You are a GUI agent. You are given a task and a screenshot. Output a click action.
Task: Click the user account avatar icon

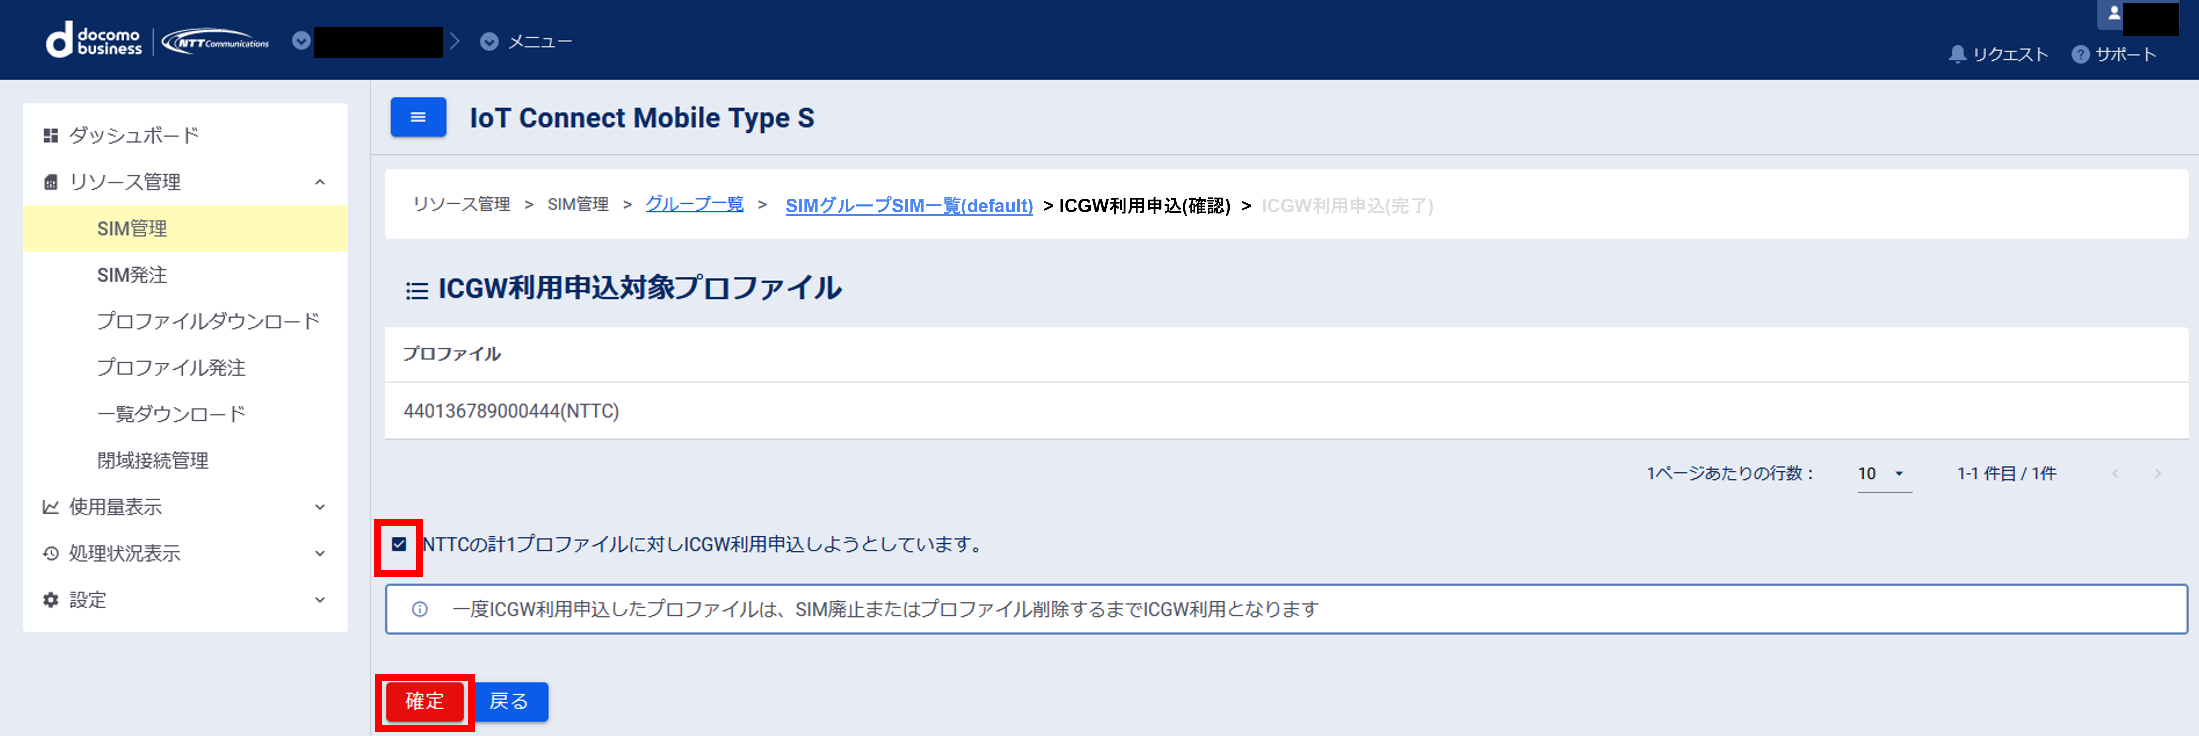point(2113,13)
